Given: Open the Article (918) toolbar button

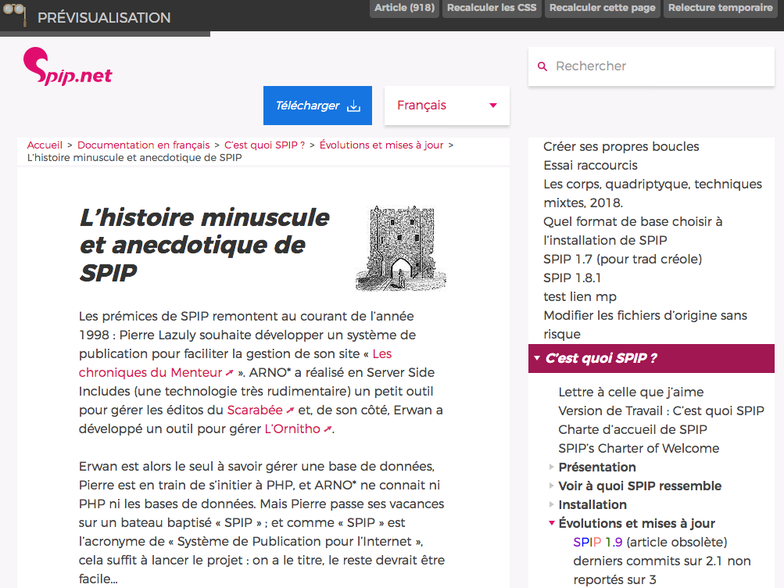Looking at the screenshot, I should tap(404, 8).
